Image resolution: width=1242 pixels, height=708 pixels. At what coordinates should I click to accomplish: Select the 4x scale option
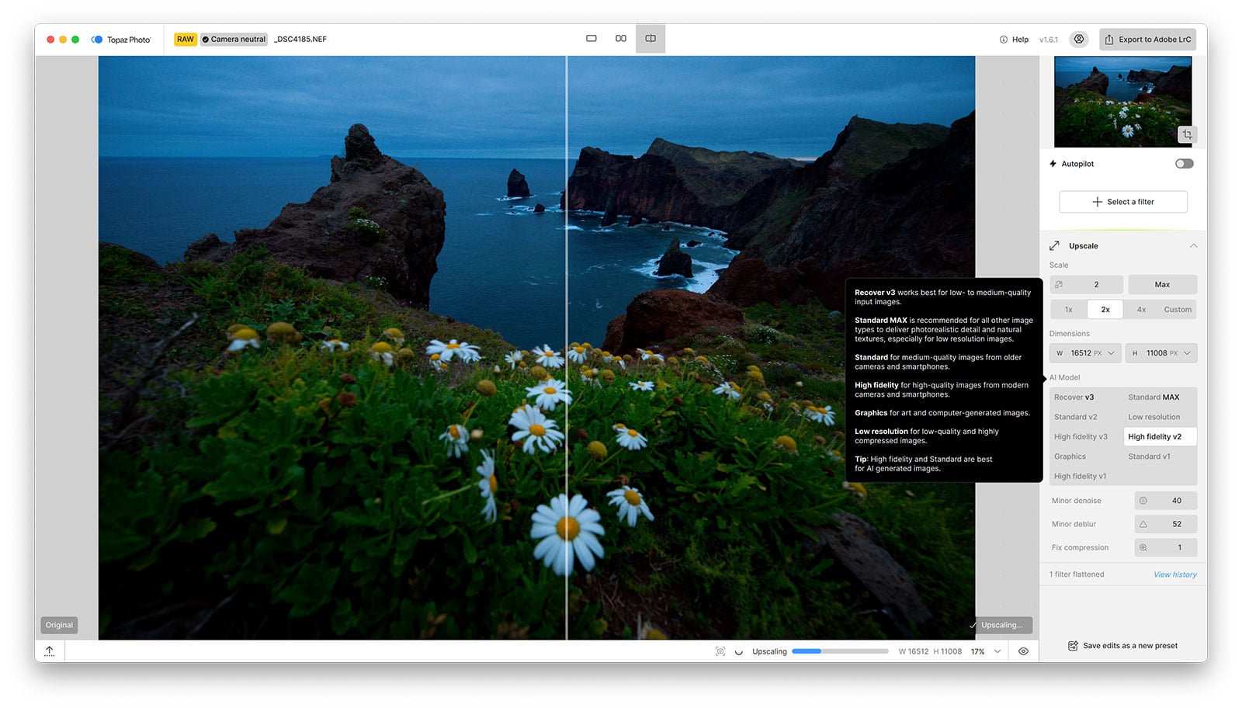1141,310
